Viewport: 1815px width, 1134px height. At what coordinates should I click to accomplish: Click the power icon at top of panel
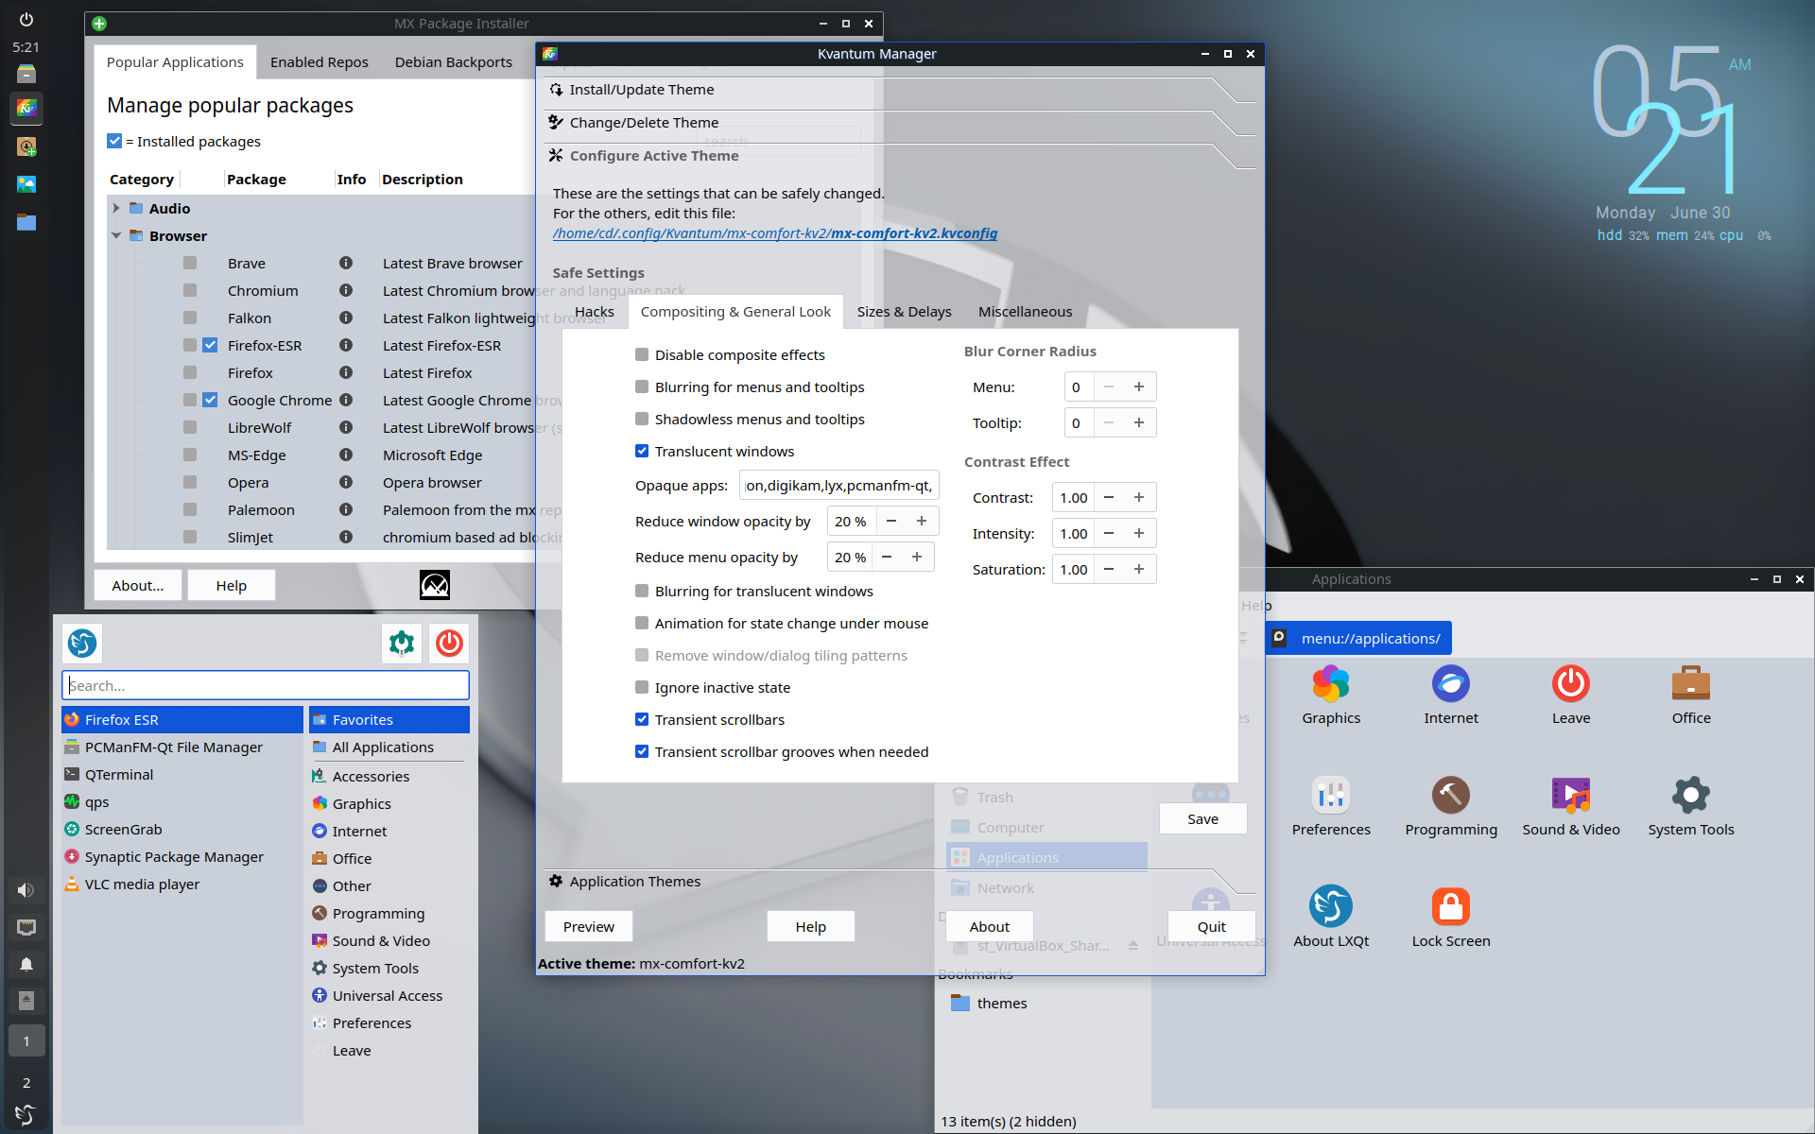[x=26, y=19]
